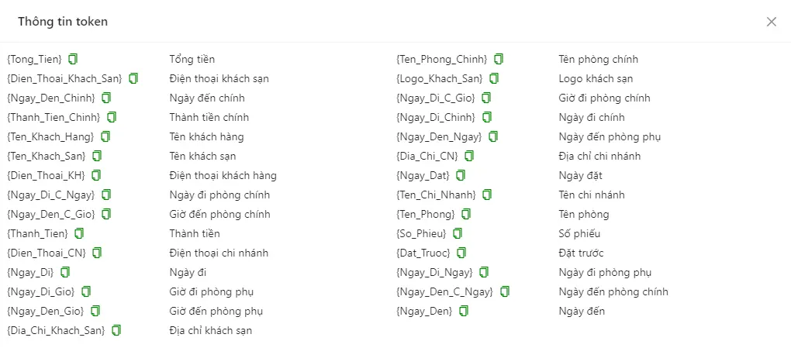Copy the {Ngay_Dat} token

(x=461, y=175)
